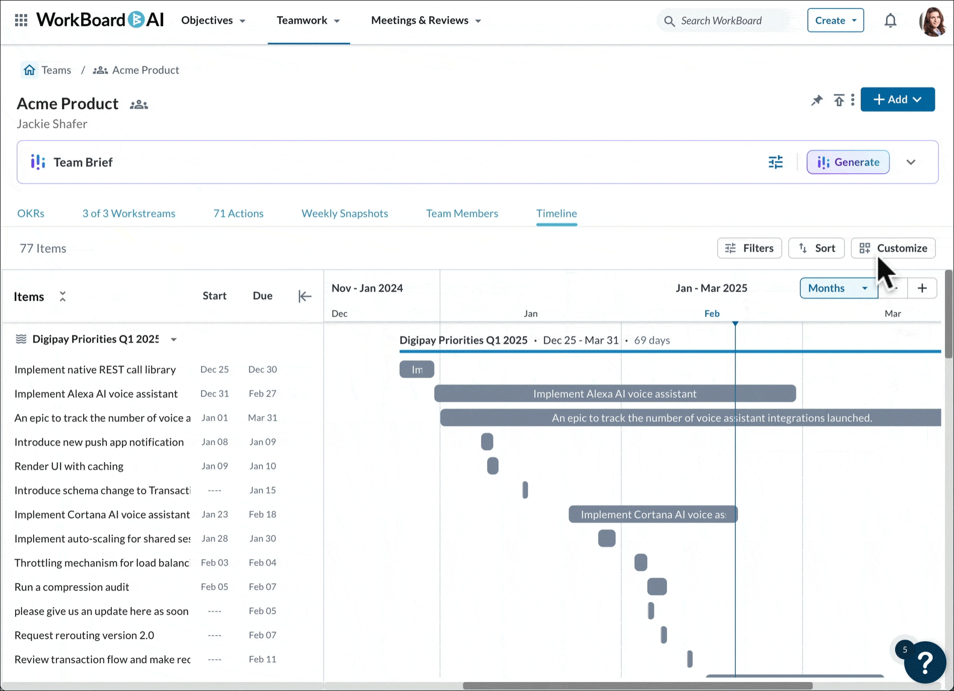Click the Teams home icon in breadcrumb
The width and height of the screenshot is (954, 691).
[30, 70]
